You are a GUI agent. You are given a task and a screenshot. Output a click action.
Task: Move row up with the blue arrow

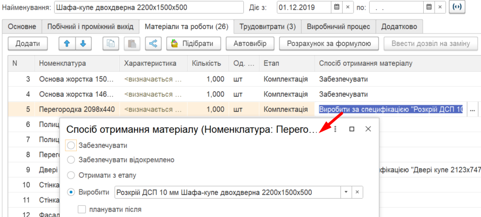[68, 44]
